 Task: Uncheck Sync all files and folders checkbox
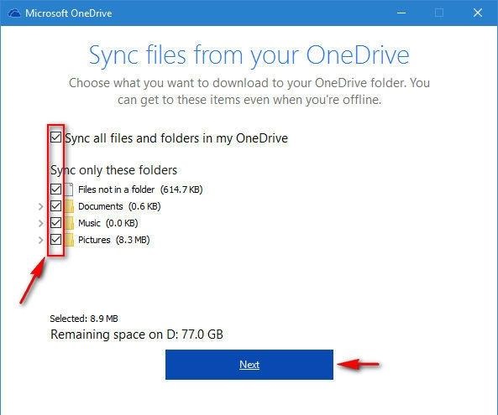point(56,137)
